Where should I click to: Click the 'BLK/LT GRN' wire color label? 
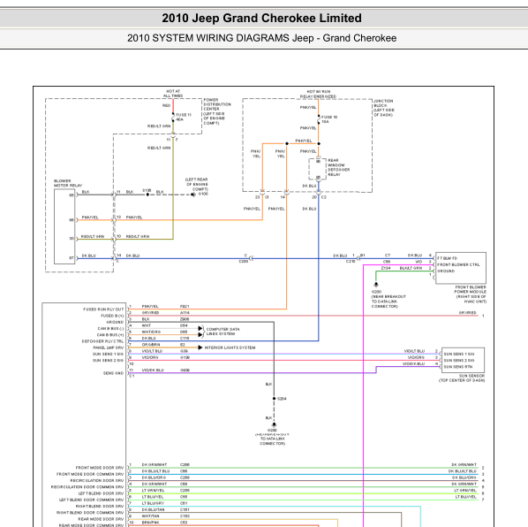coord(411,268)
